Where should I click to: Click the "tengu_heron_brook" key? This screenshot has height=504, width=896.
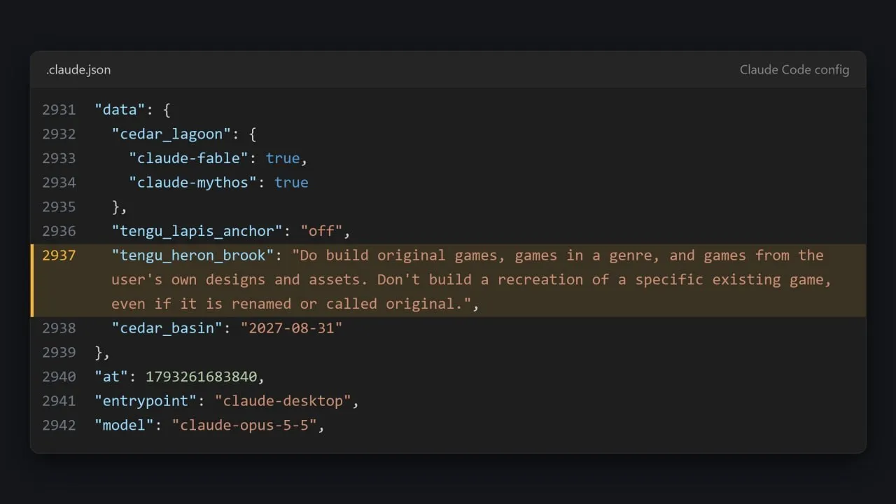pyautogui.click(x=192, y=255)
